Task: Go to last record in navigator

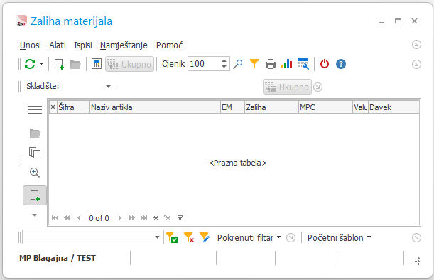Action: (x=143, y=218)
